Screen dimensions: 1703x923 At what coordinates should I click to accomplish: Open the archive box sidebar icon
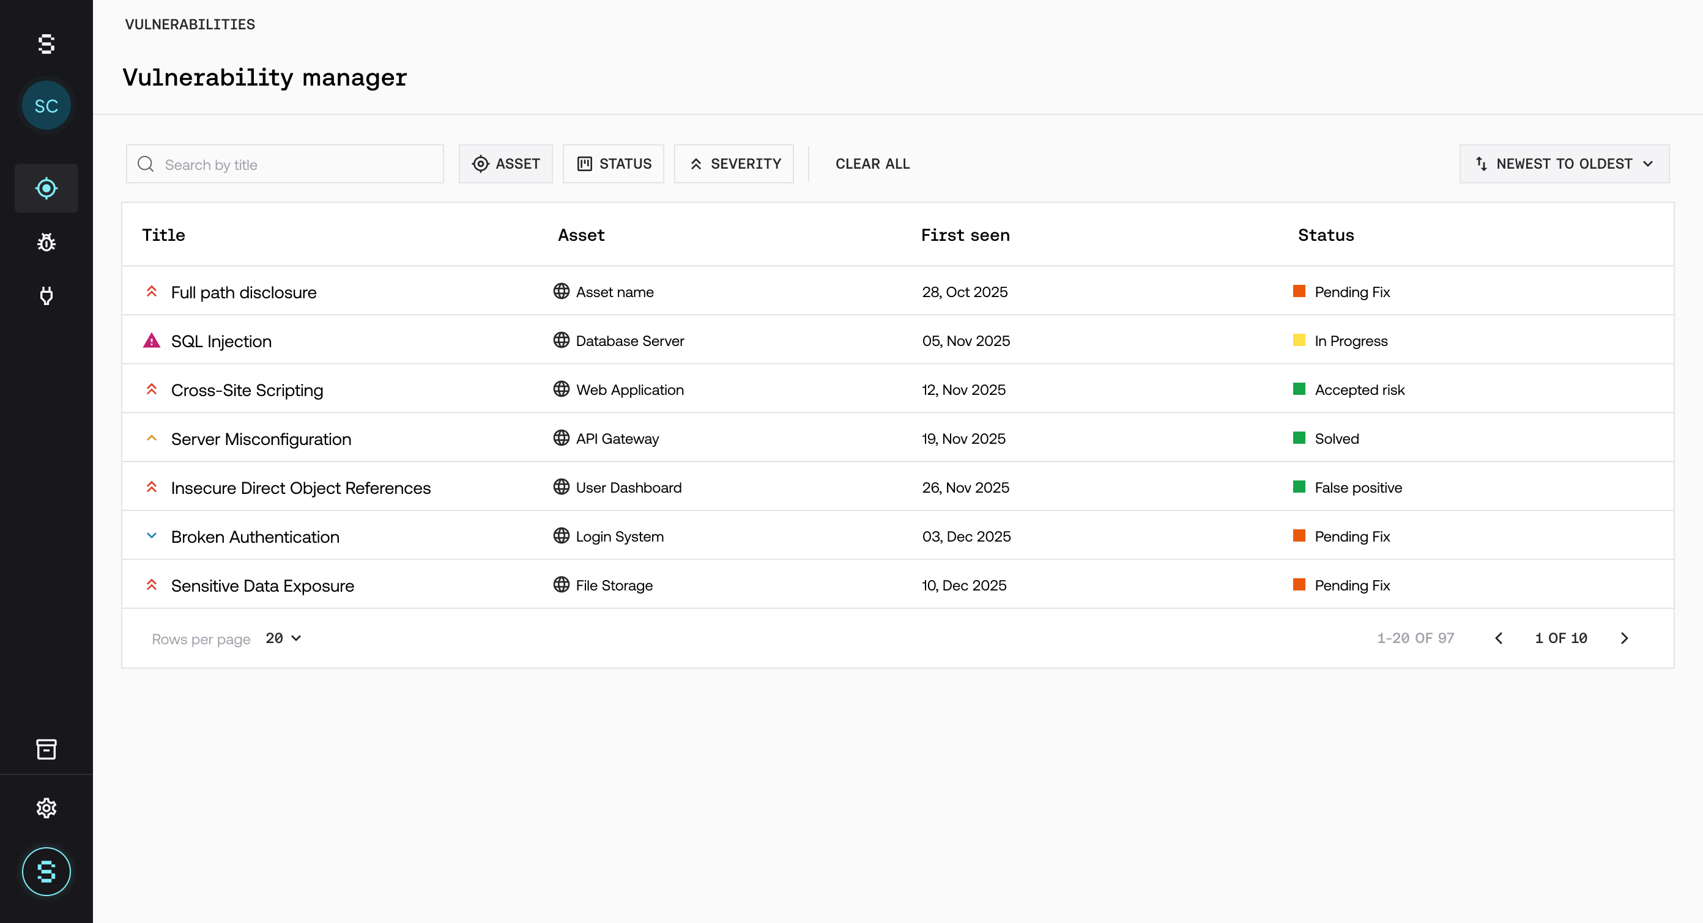pyautogui.click(x=46, y=749)
